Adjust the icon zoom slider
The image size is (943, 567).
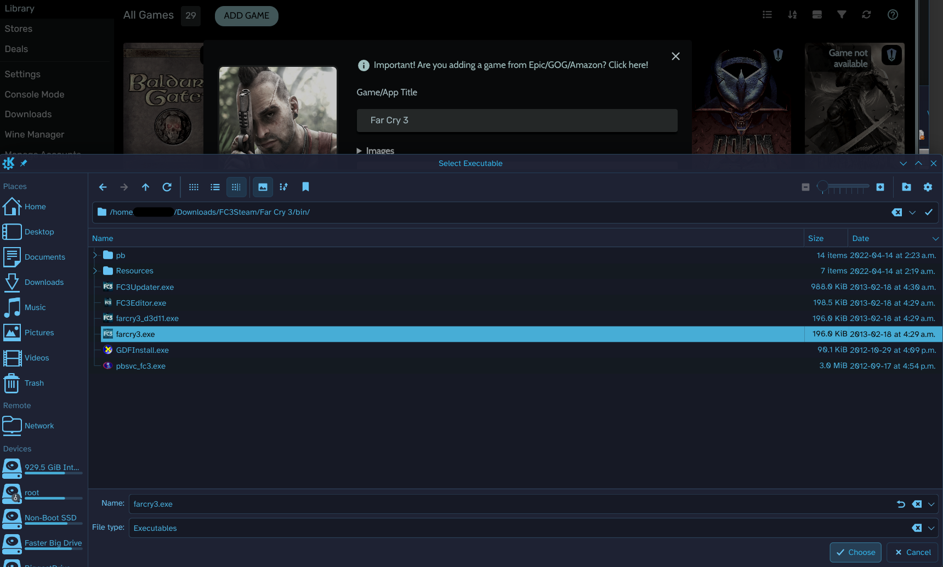pyautogui.click(x=843, y=187)
